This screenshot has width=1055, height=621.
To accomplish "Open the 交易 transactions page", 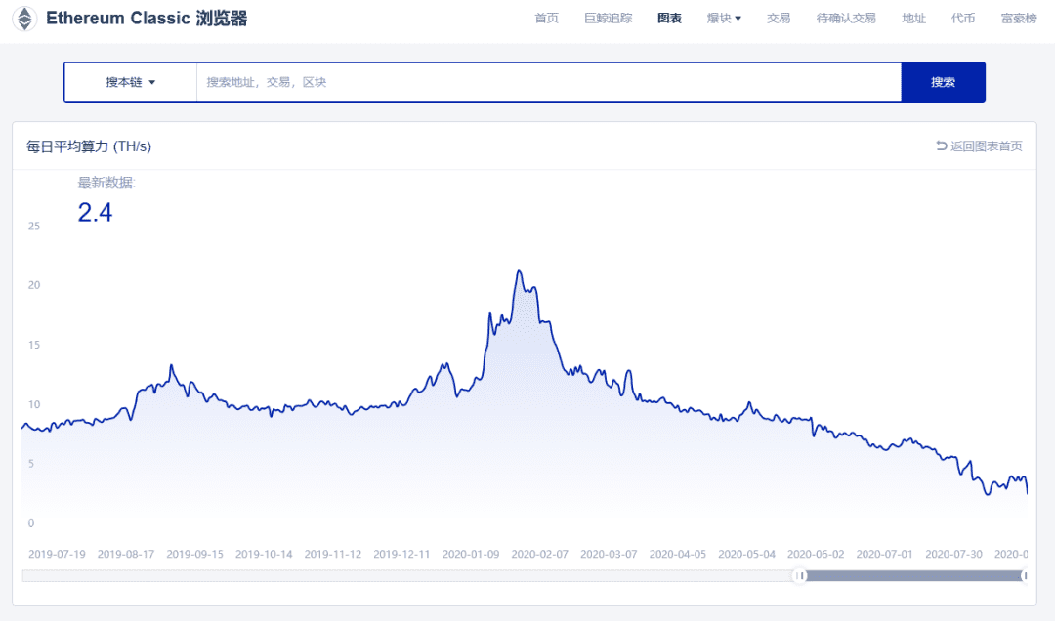I will click(779, 19).
